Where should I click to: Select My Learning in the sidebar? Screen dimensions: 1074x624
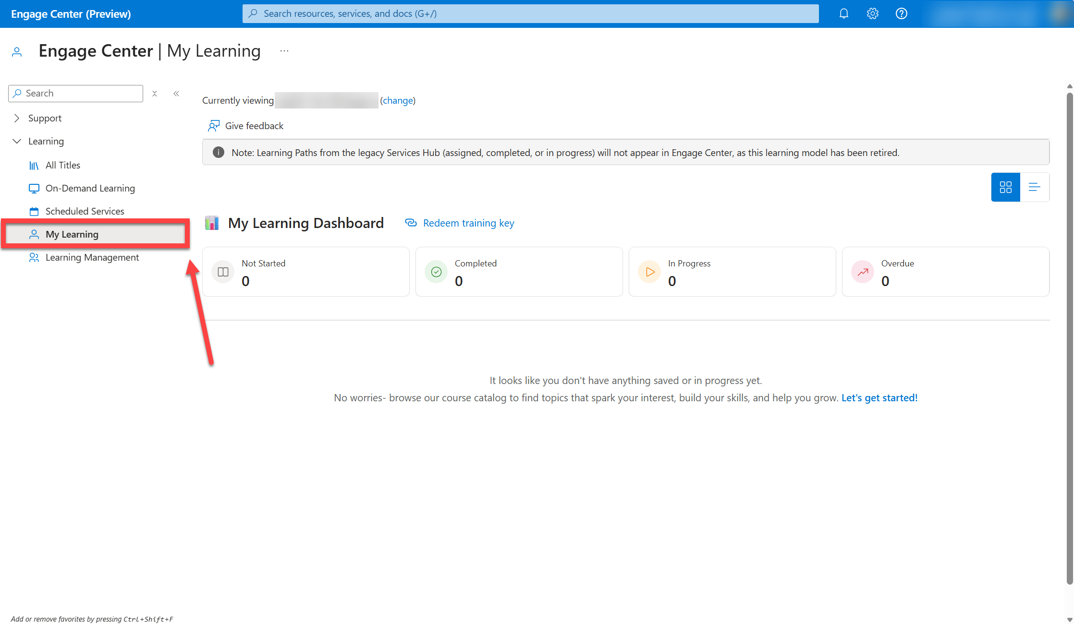coord(72,234)
